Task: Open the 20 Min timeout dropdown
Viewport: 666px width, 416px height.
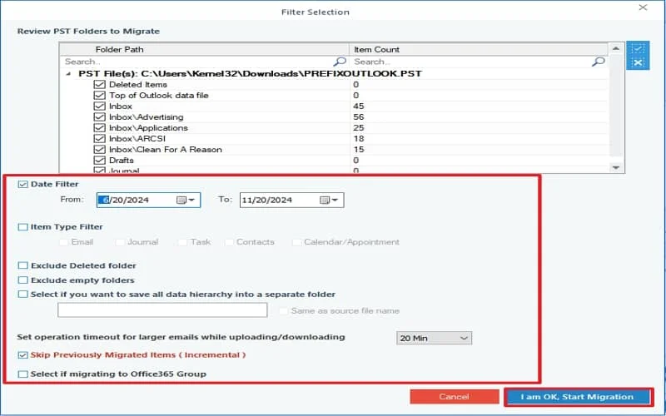Action: (x=434, y=338)
